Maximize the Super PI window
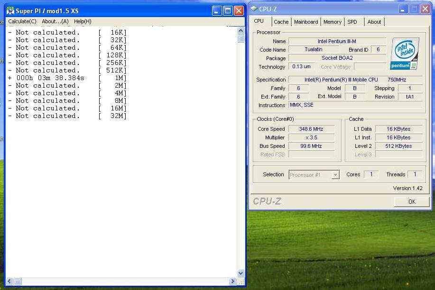This screenshot has height=290, width=435. [228, 11]
